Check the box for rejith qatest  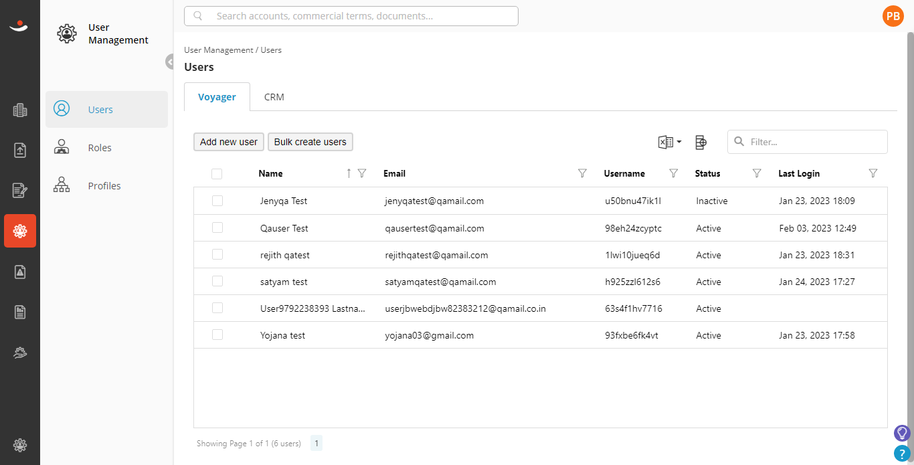[x=217, y=254]
